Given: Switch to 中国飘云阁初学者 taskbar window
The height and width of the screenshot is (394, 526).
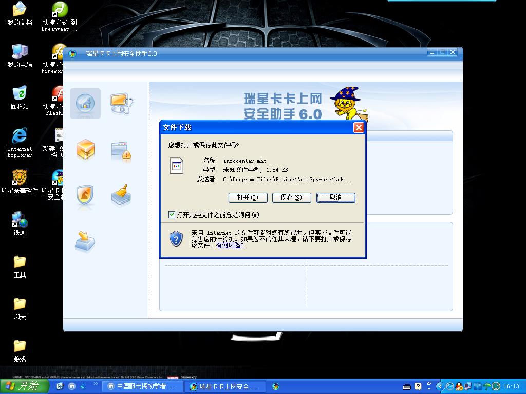Looking at the screenshot, I should point(142,386).
